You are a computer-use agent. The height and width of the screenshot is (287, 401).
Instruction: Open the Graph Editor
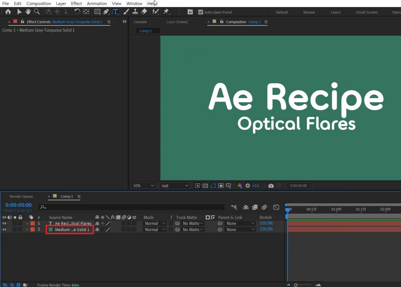click(276, 207)
